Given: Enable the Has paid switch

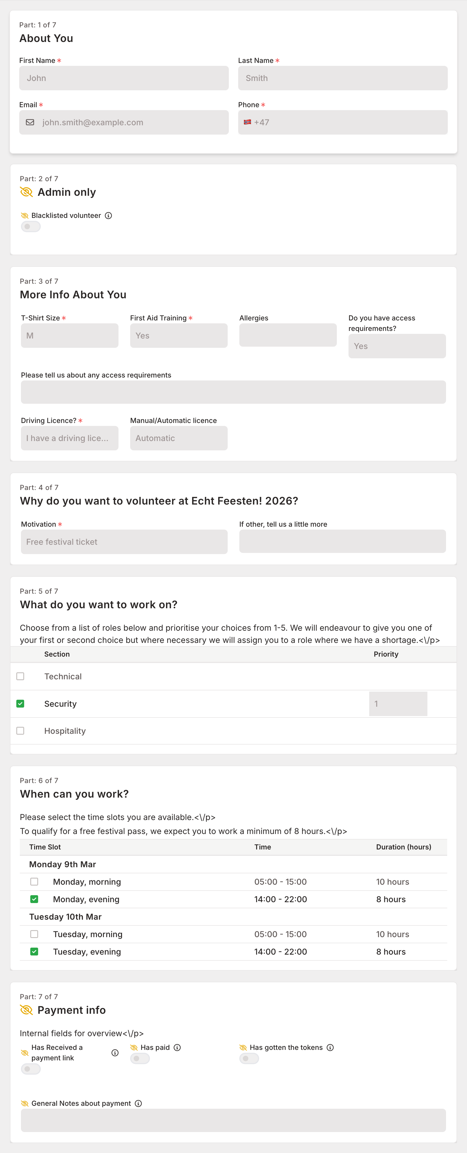Looking at the screenshot, I should coord(139,1059).
